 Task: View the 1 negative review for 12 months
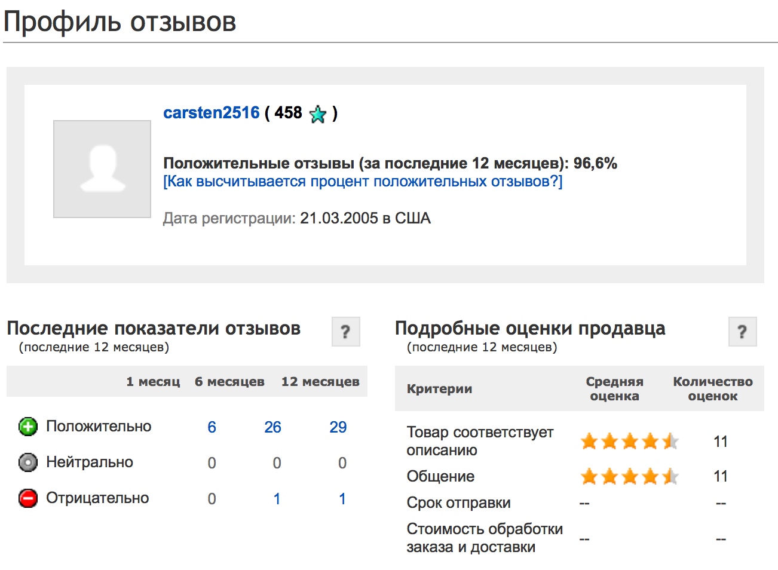pos(342,499)
